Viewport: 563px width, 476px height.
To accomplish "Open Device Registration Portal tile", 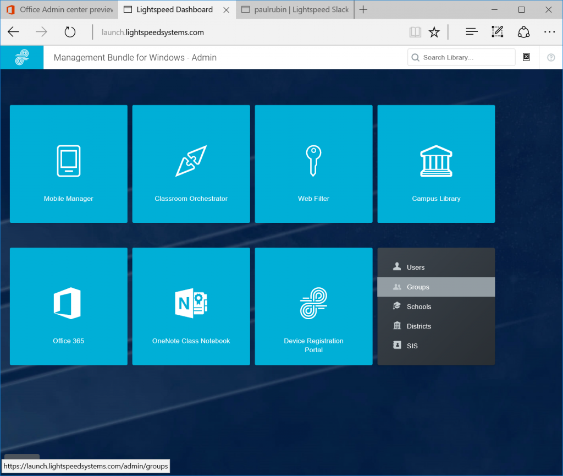I will click(313, 307).
